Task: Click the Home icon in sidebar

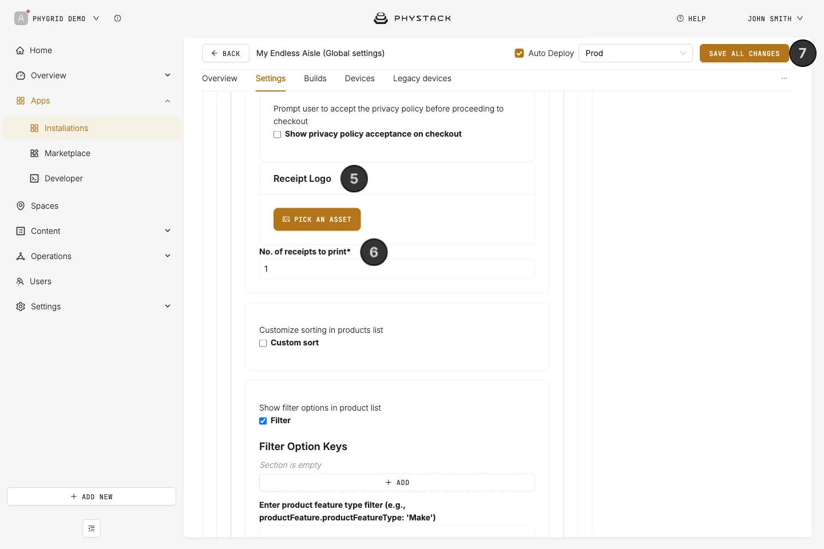Action: 20,50
